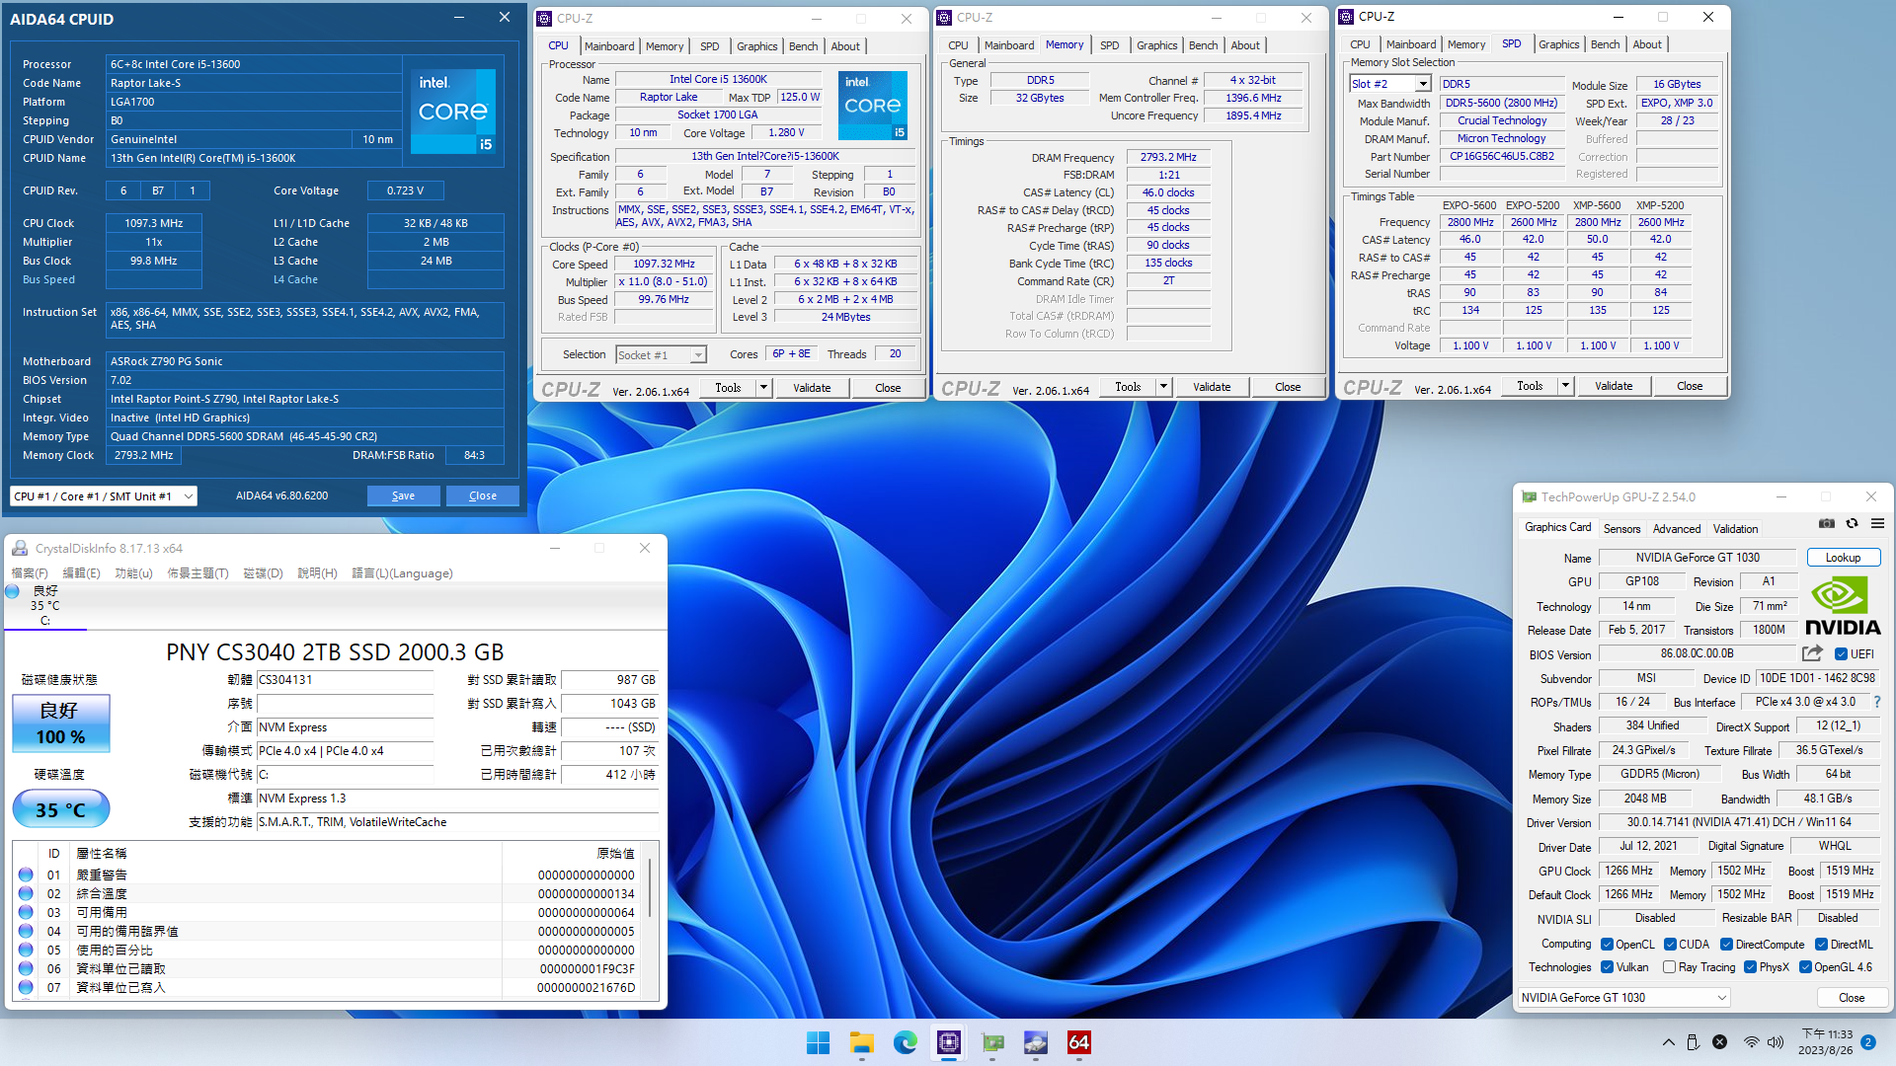Open the notification count badge

coord(1868,1042)
